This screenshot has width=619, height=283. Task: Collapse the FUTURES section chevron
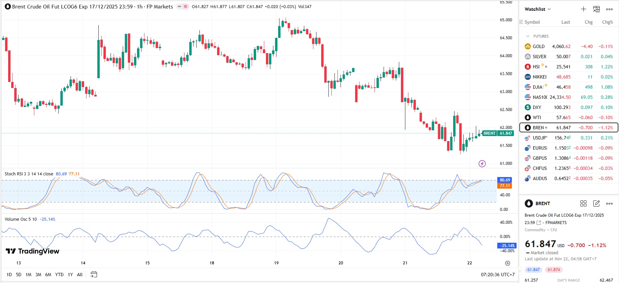point(528,36)
